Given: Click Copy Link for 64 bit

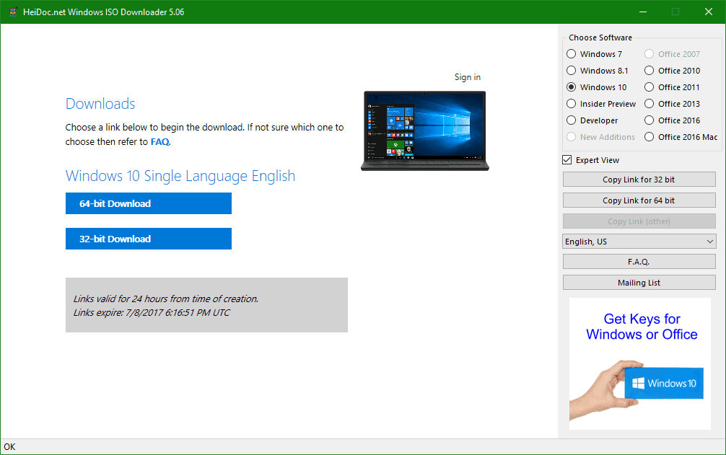Looking at the screenshot, I should (639, 200).
